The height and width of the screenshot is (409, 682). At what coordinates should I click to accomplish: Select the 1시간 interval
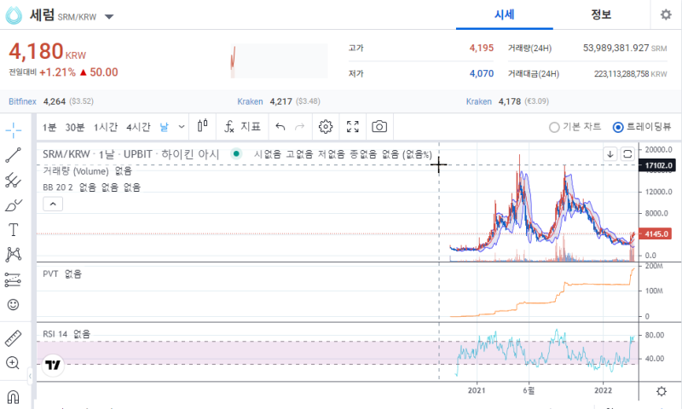(x=106, y=127)
